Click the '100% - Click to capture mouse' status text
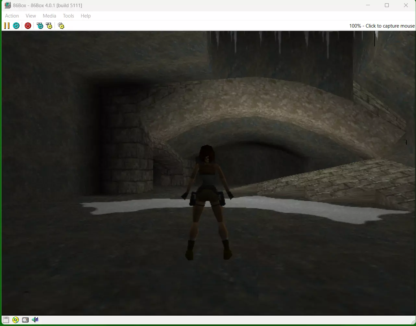Image resolution: width=416 pixels, height=326 pixels. [x=382, y=26]
